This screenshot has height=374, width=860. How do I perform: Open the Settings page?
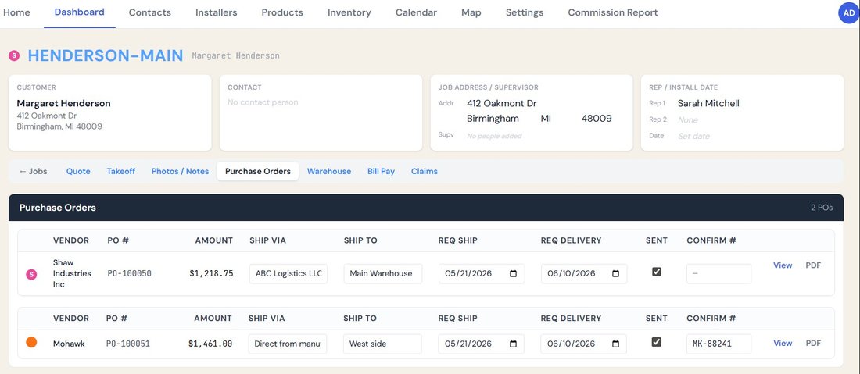[525, 12]
